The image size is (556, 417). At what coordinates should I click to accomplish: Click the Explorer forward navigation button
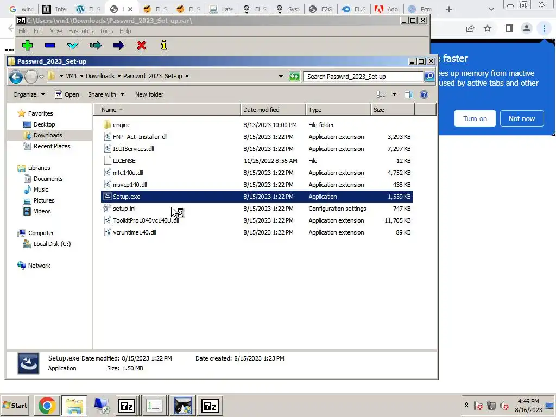click(31, 77)
